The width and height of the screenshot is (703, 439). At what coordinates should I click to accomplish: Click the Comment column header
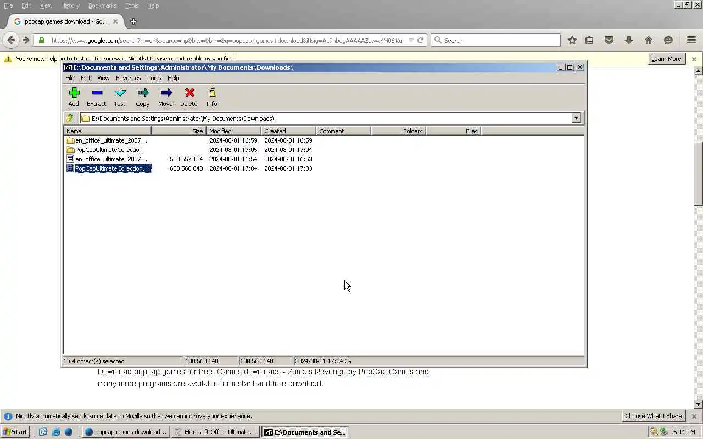(343, 131)
